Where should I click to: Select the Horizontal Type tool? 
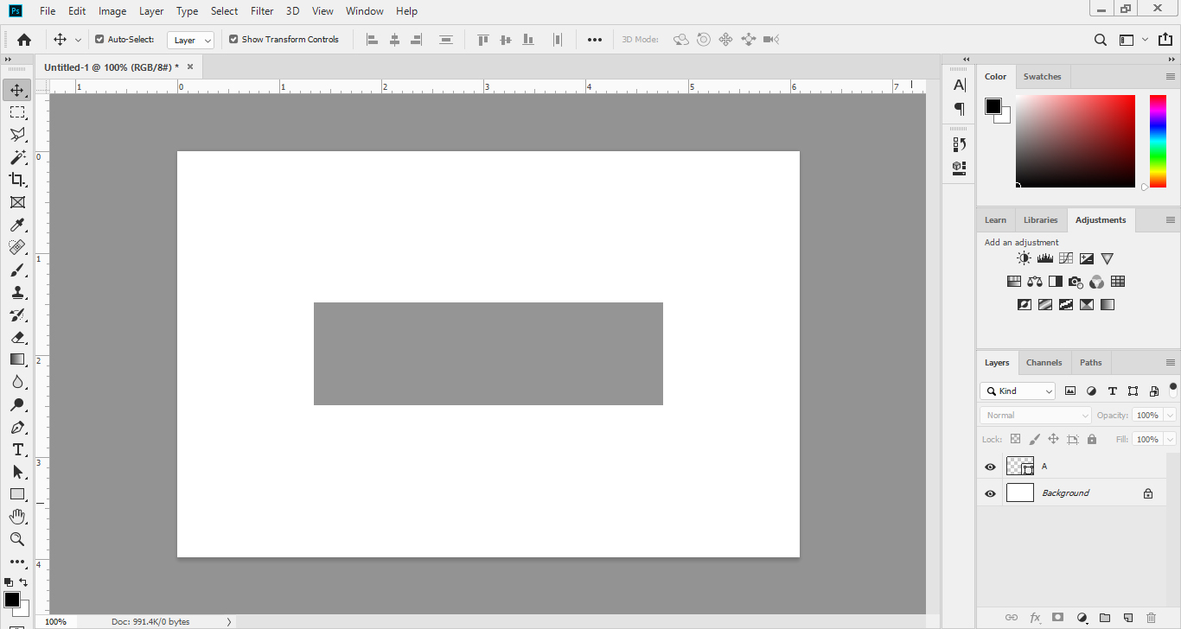pyautogui.click(x=16, y=449)
